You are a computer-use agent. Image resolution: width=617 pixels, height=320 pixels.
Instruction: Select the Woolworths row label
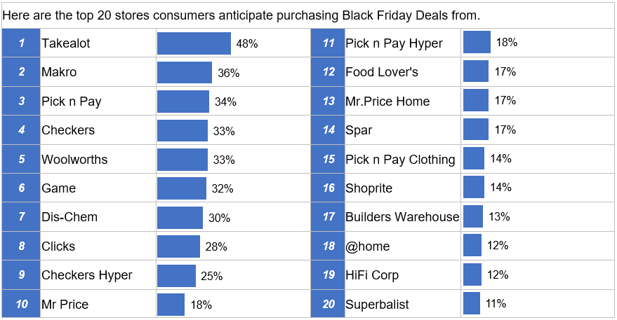point(74,160)
